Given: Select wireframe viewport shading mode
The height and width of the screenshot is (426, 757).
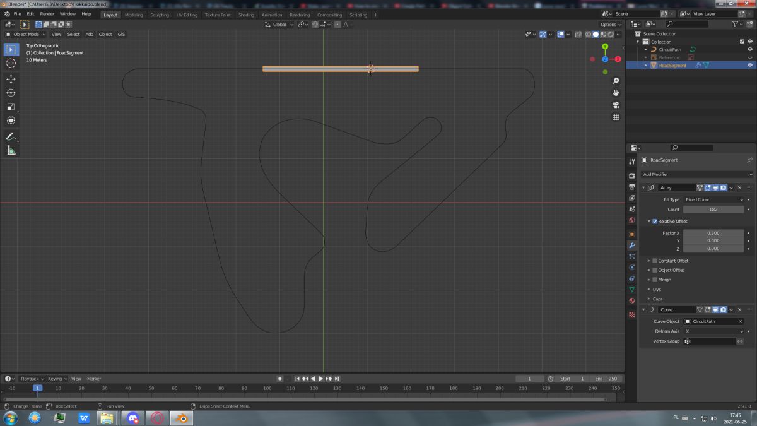Looking at the screenshot, I should [x=588, y=34].
